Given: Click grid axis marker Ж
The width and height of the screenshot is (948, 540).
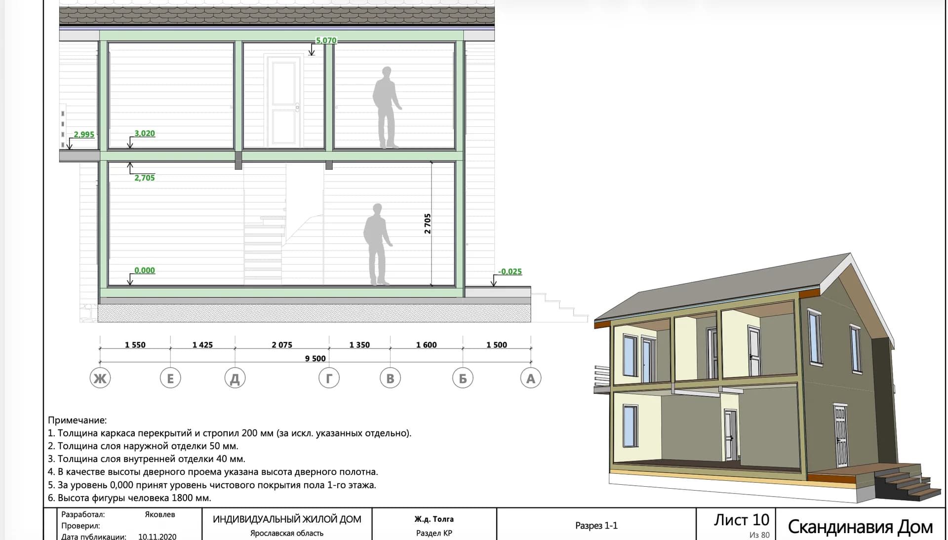Looking at the screenshot, I should coord(100,378).
